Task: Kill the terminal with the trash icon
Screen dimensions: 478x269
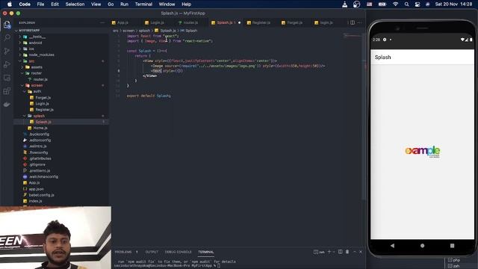Action: [x=347, y=252]
